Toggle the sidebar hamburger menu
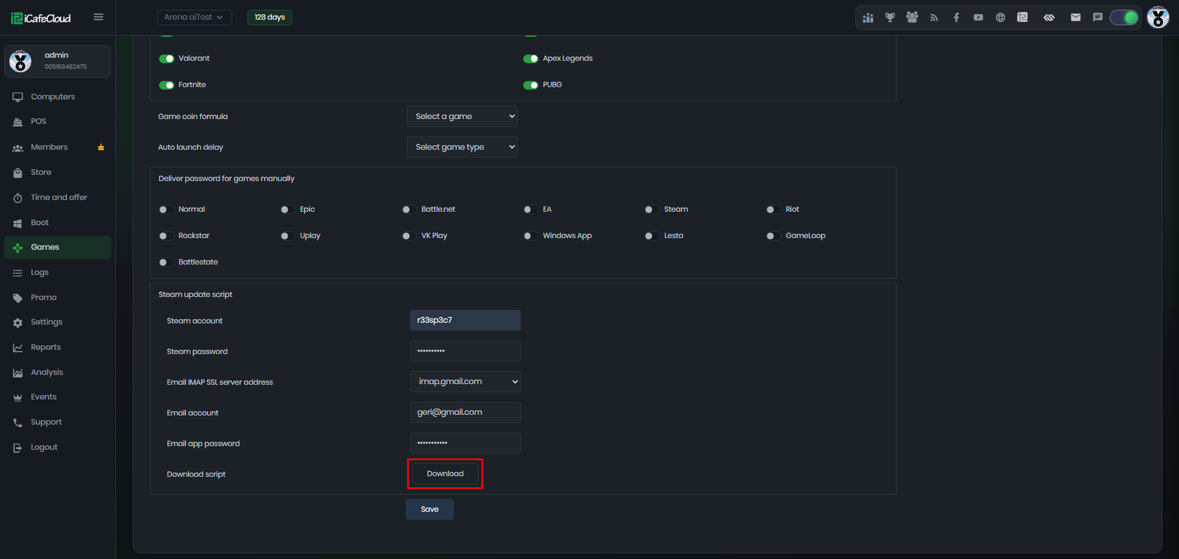The image size is (1179, 559). coord(98,17)
